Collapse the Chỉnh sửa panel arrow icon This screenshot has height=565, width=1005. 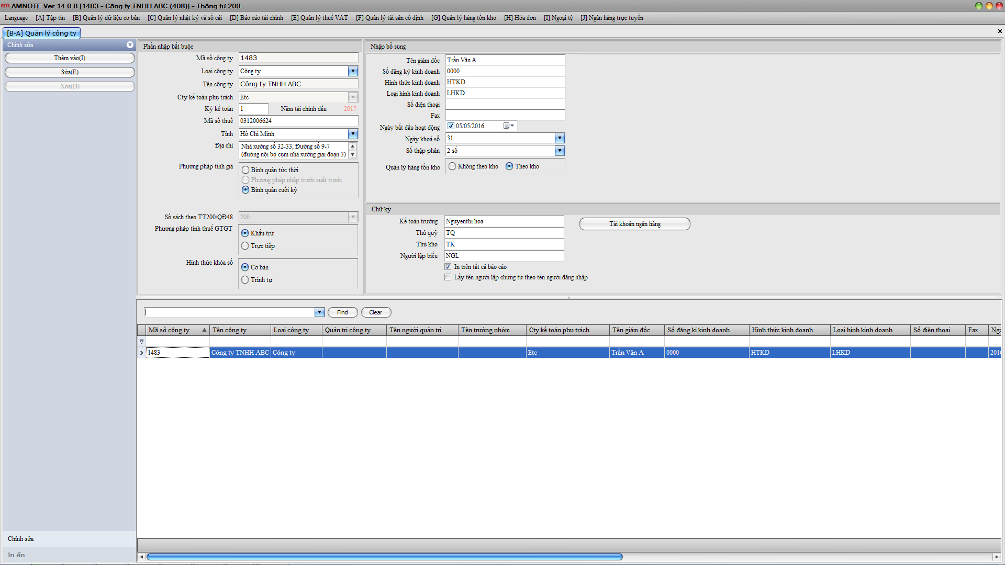coord(130,45)
